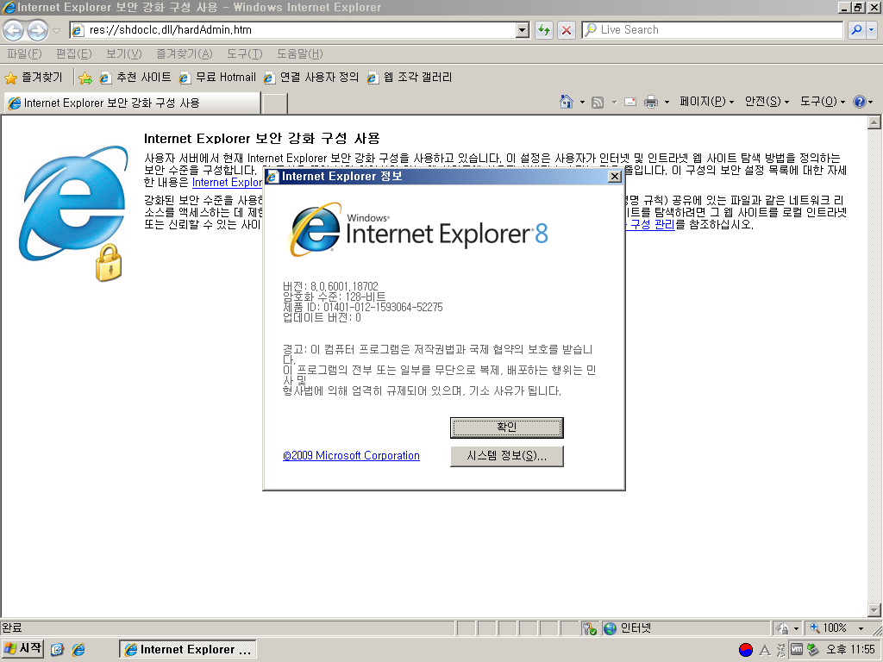Click the 즐겨찾기 star button
The image size is (883, 662).
(34, 78)
